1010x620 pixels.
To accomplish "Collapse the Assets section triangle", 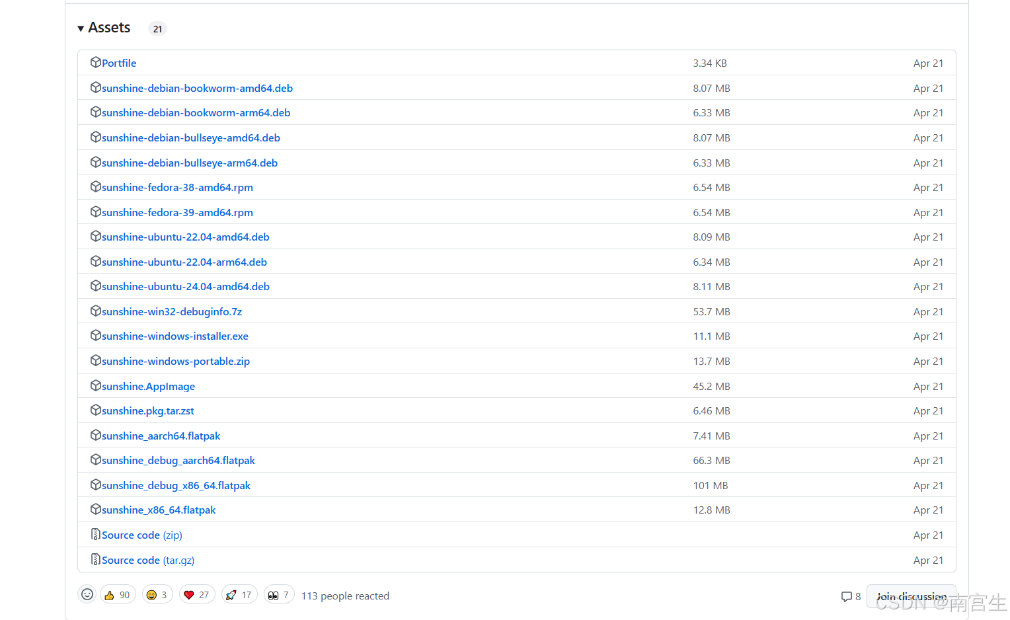I will click(81, 28).
